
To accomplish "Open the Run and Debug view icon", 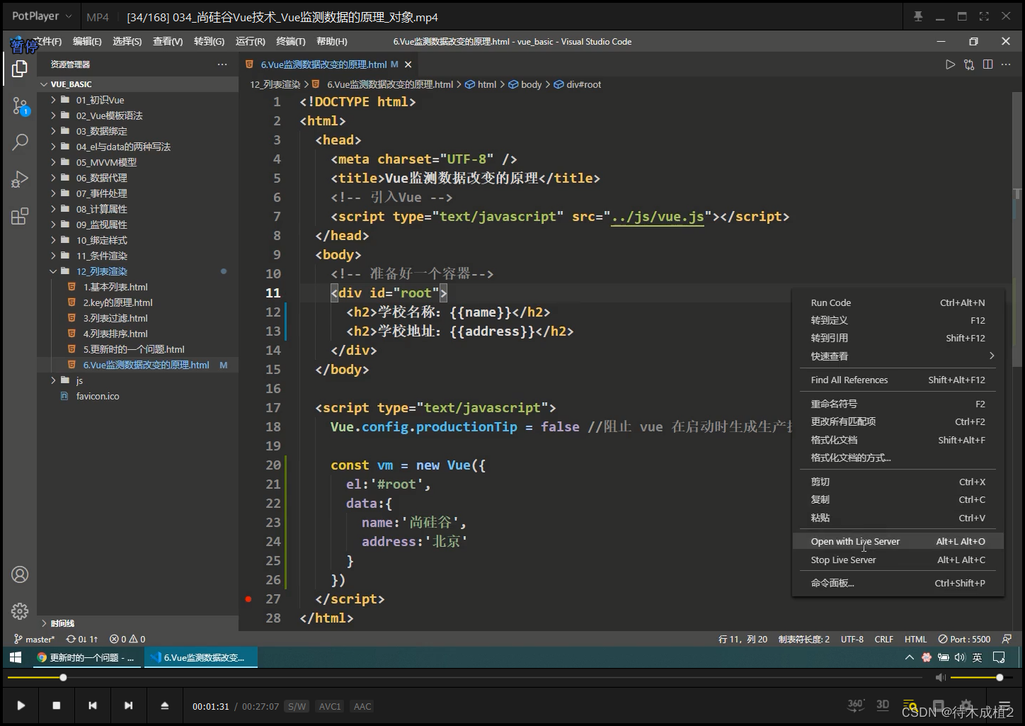I will [x=20, y=179].
